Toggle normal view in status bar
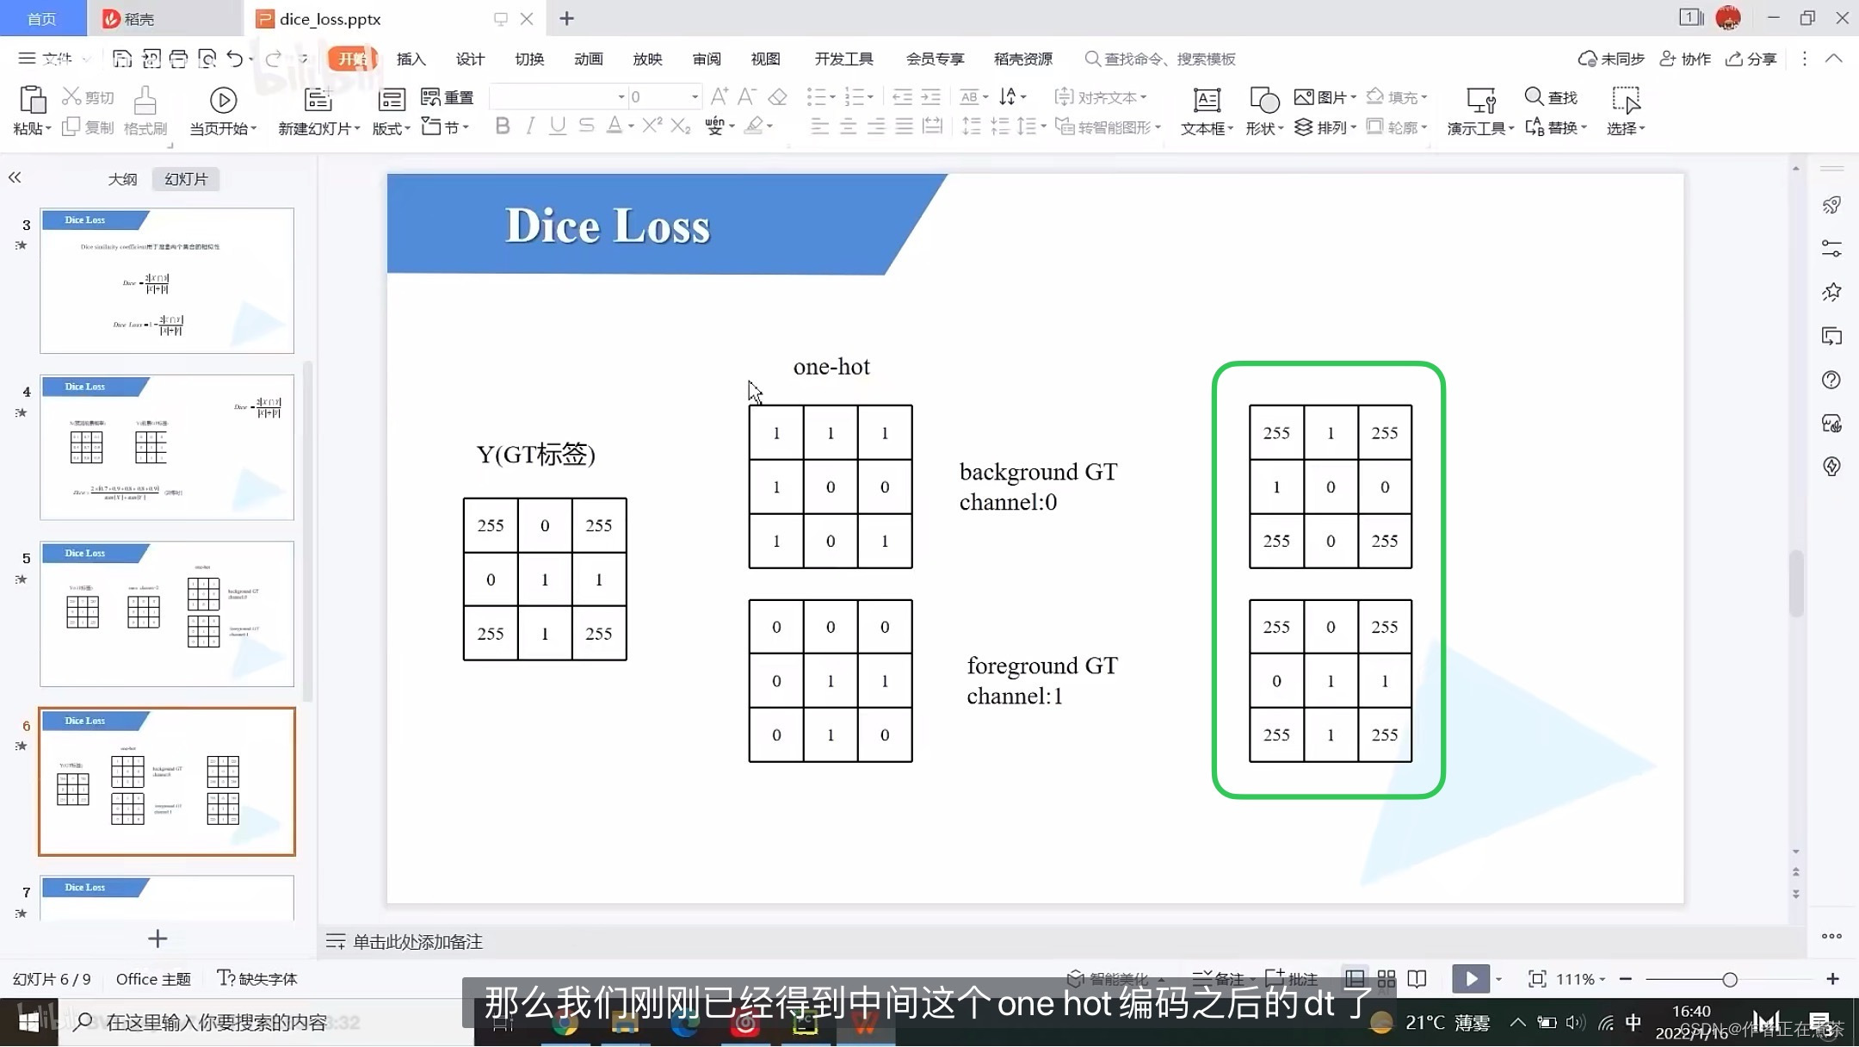This screenshot has width=1859, height=1047. 1355,979
